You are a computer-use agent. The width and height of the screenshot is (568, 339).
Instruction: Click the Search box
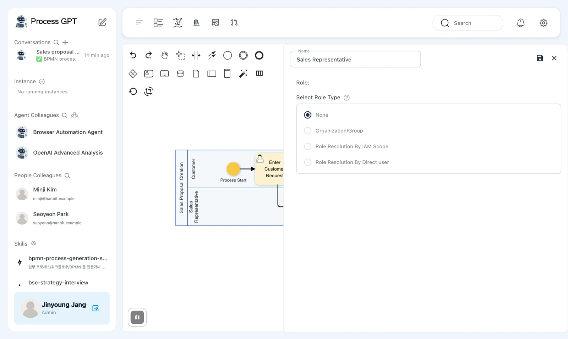[x=468, y=23]
